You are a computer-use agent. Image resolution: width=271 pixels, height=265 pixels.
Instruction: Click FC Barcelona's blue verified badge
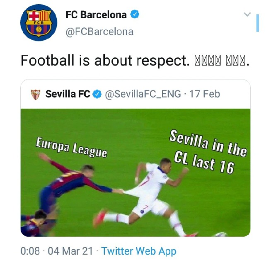click(135, 15)
